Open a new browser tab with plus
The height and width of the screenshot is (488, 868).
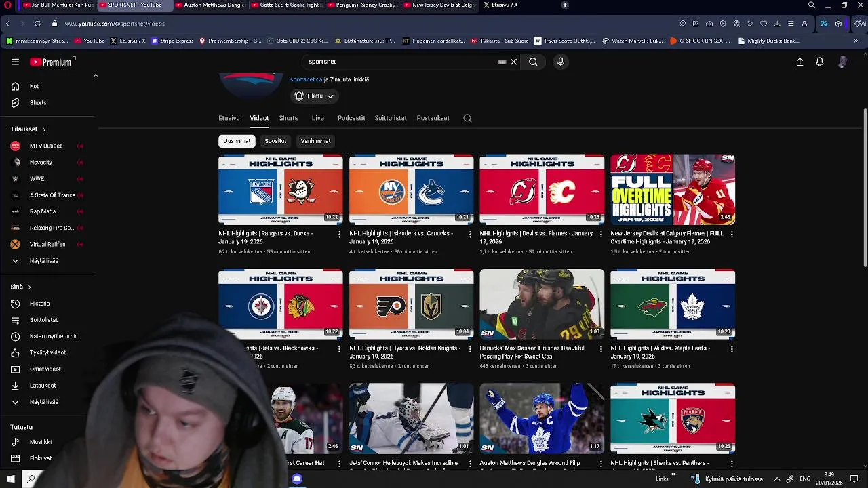click(x=564, y=5)
